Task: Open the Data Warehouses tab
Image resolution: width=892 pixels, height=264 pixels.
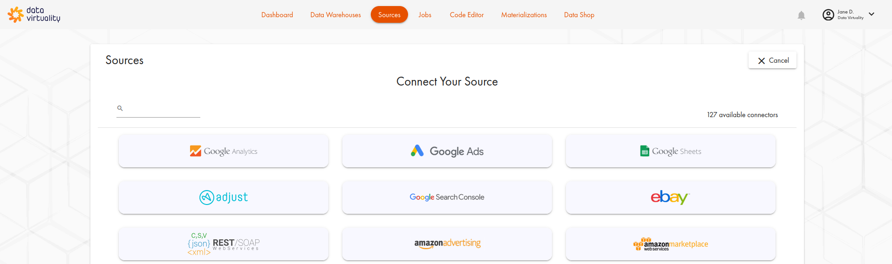Action: (x=335, y=15)
